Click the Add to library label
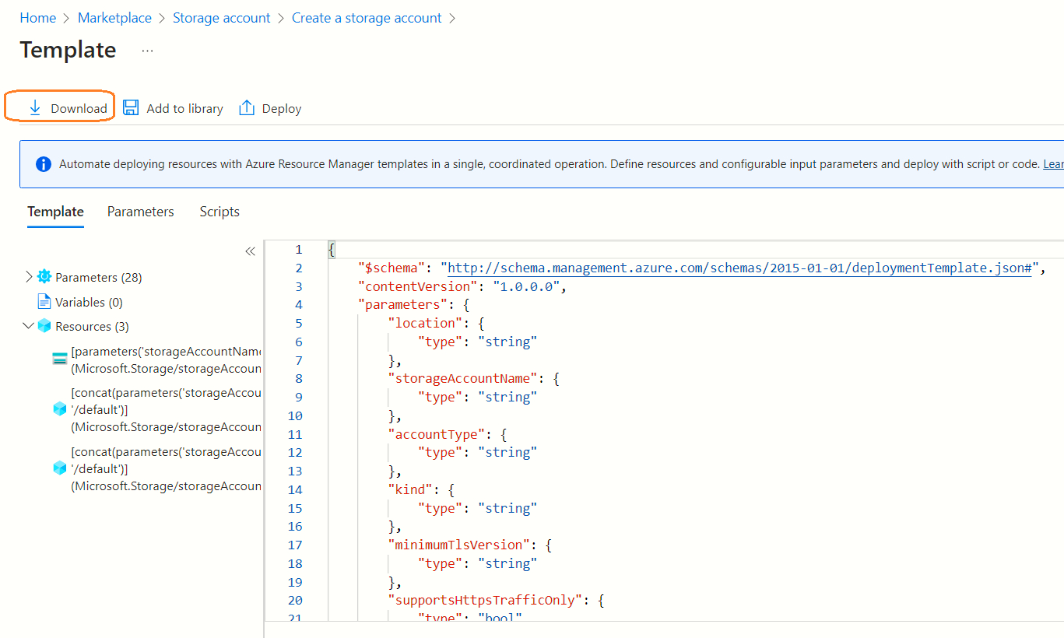This screenshot has width=1064, height=638. pos(184,109)
